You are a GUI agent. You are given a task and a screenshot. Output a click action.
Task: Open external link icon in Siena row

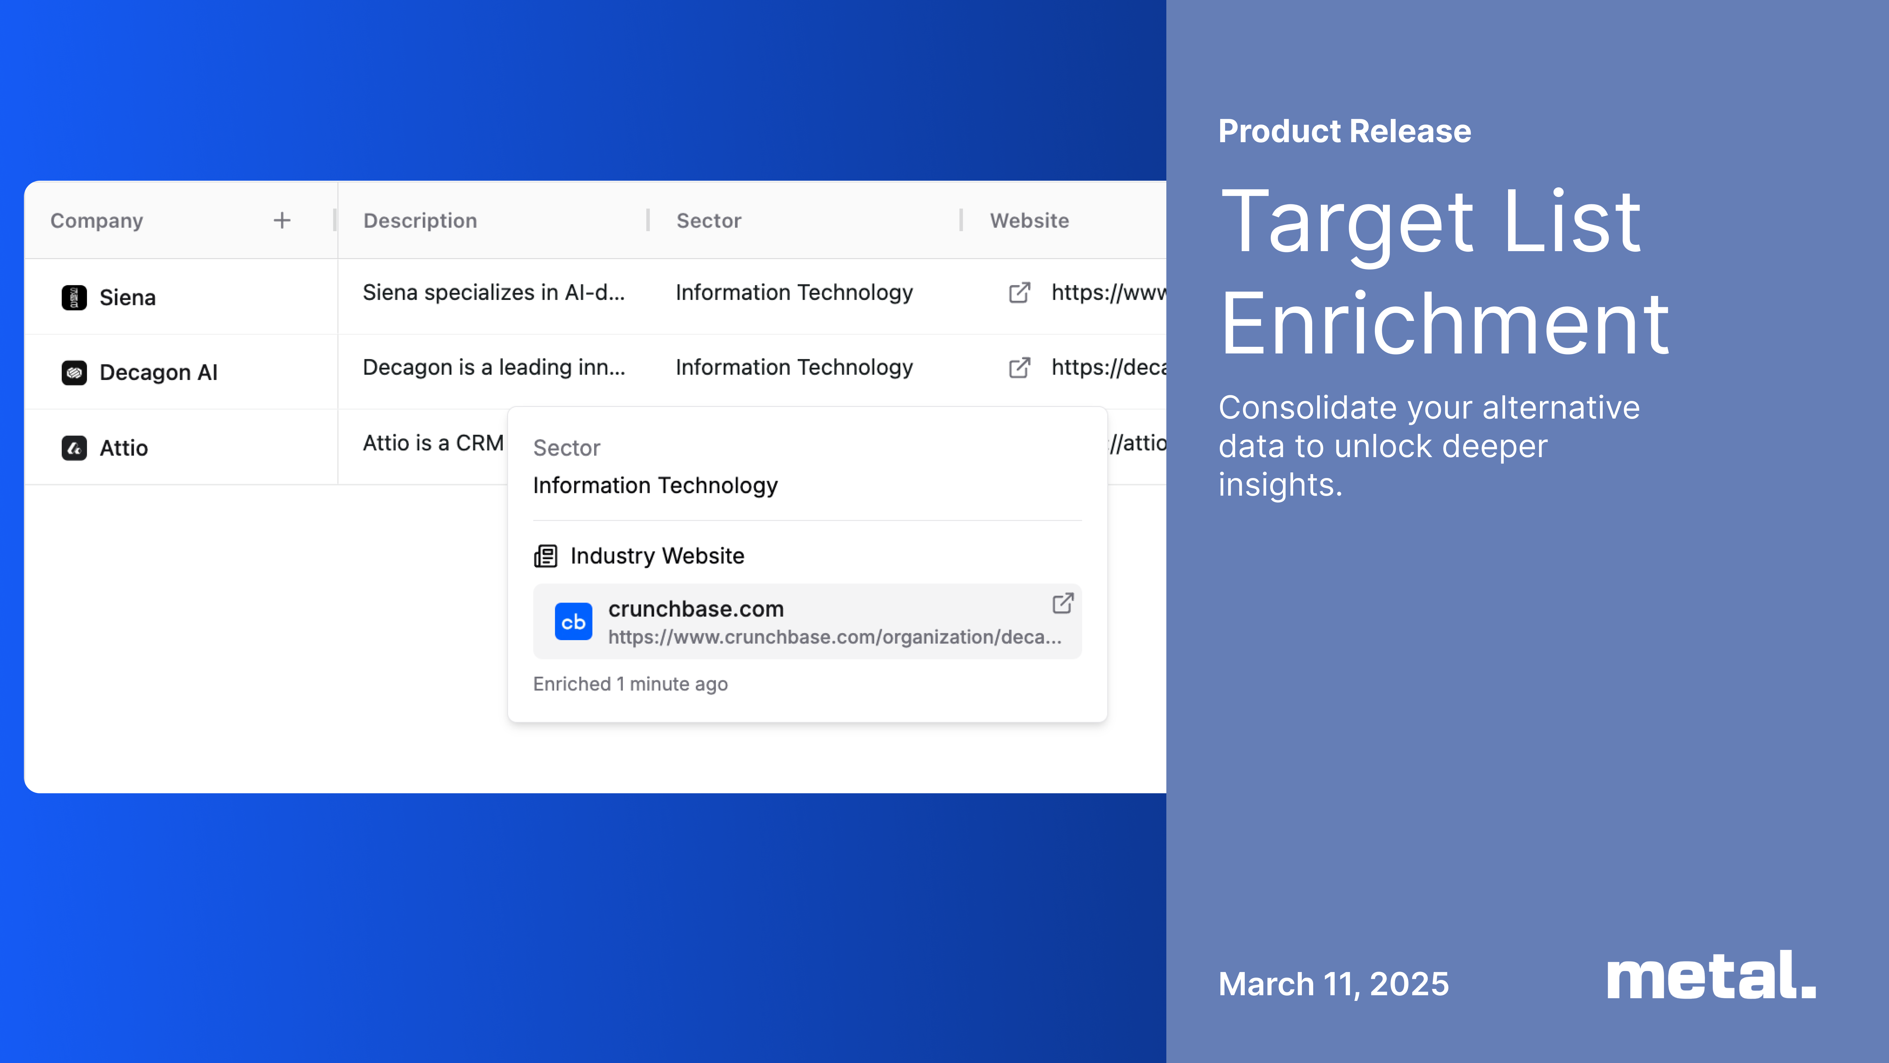1019,293
